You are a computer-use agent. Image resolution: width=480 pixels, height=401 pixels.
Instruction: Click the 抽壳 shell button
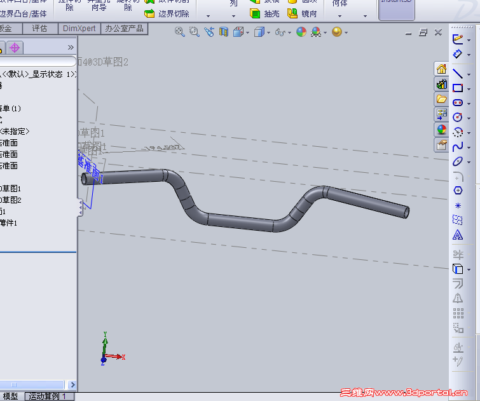(x=265, y=13)
